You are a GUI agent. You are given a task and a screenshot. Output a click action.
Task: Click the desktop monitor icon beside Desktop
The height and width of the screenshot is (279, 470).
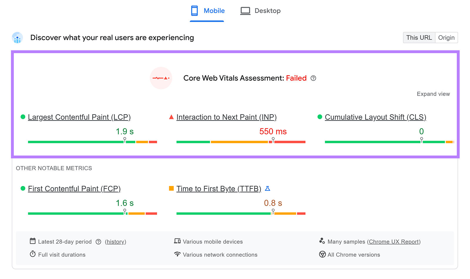click(245, 10)
